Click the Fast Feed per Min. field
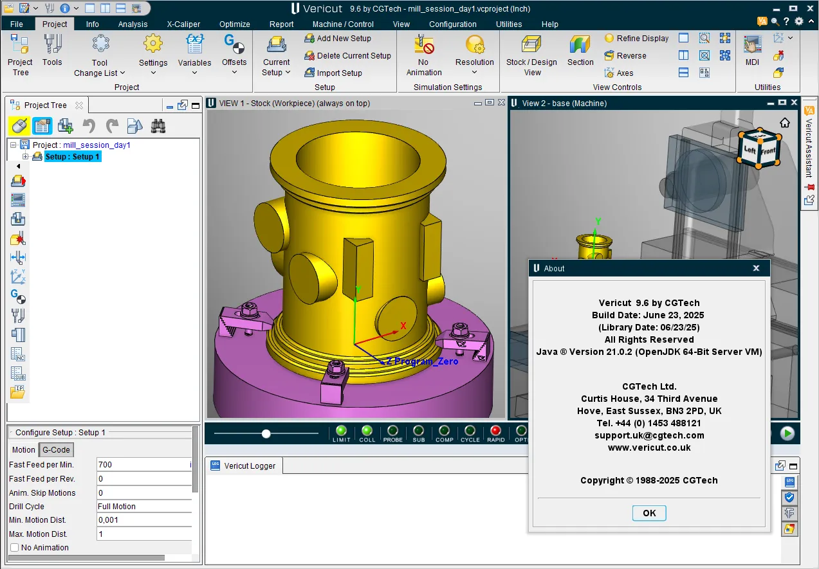Viewport: 819px width, 569px height. pyautogui.click(x=144, y=464)
